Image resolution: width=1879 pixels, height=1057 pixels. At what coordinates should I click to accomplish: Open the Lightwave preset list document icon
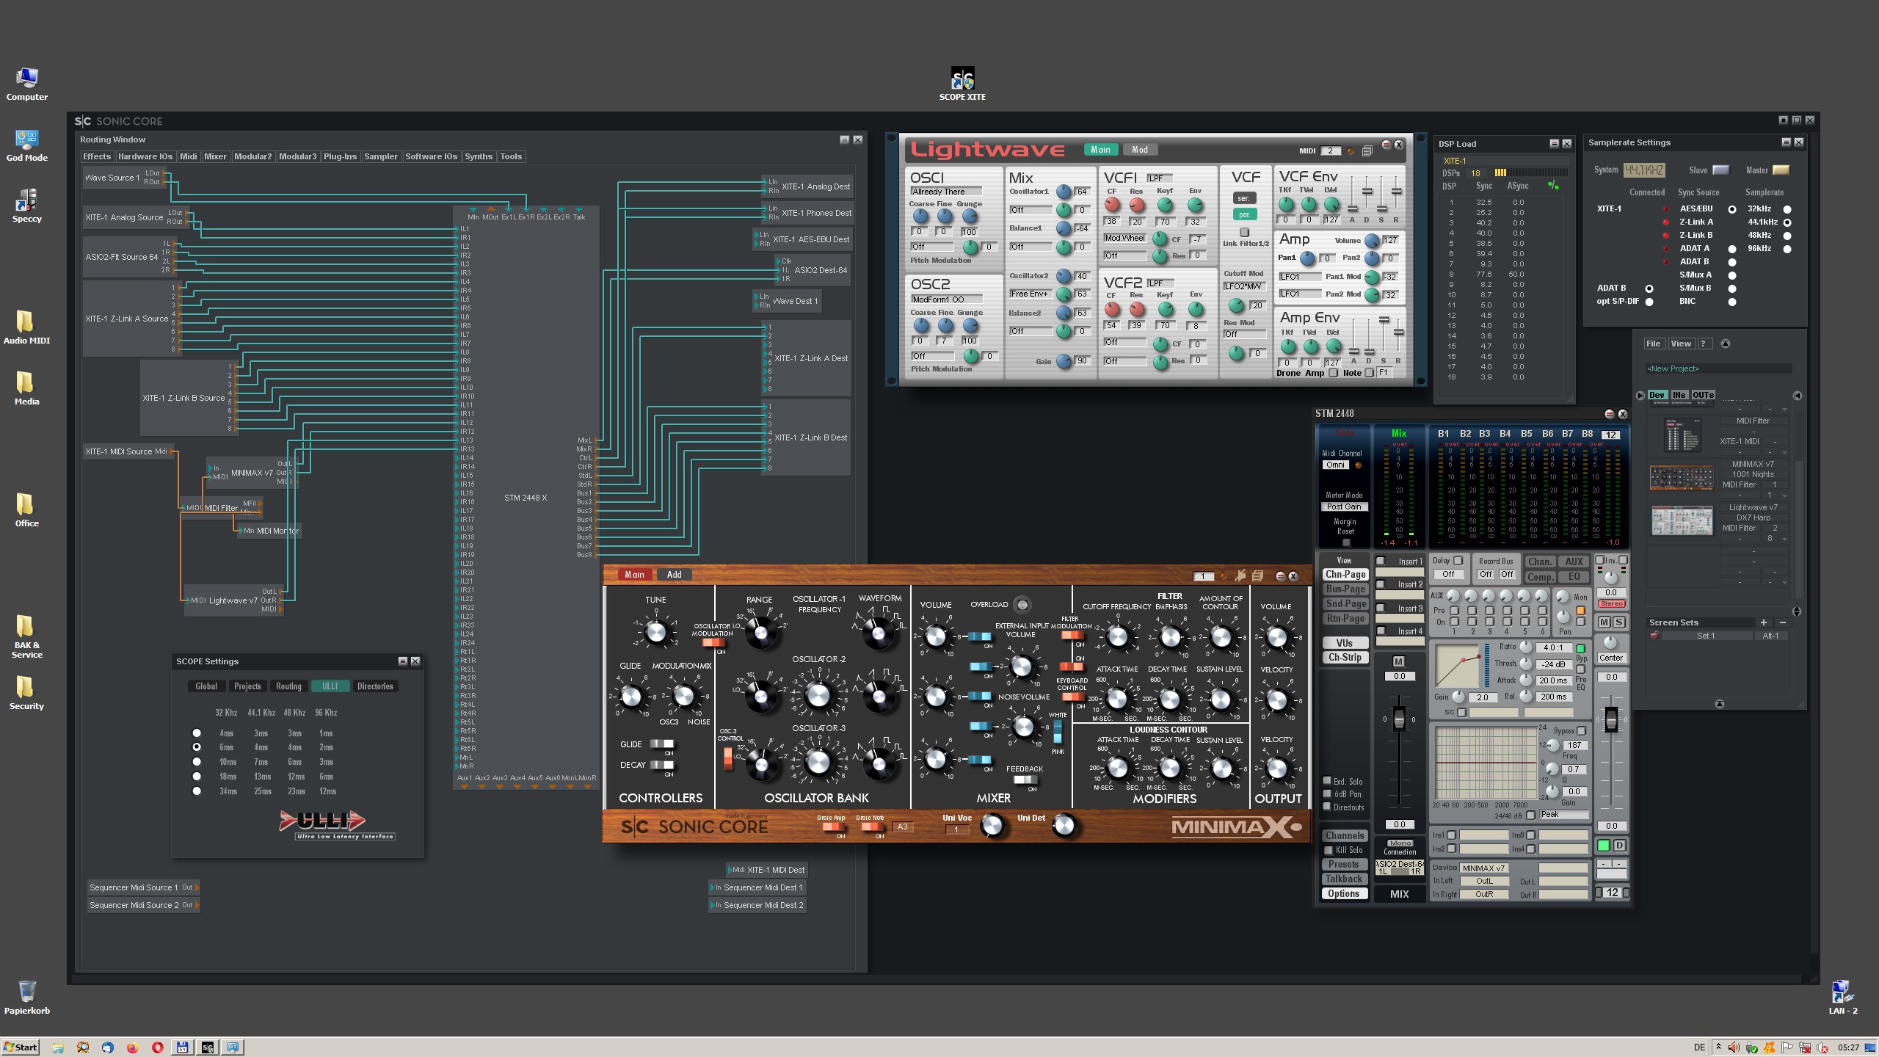pos(1367,149)
